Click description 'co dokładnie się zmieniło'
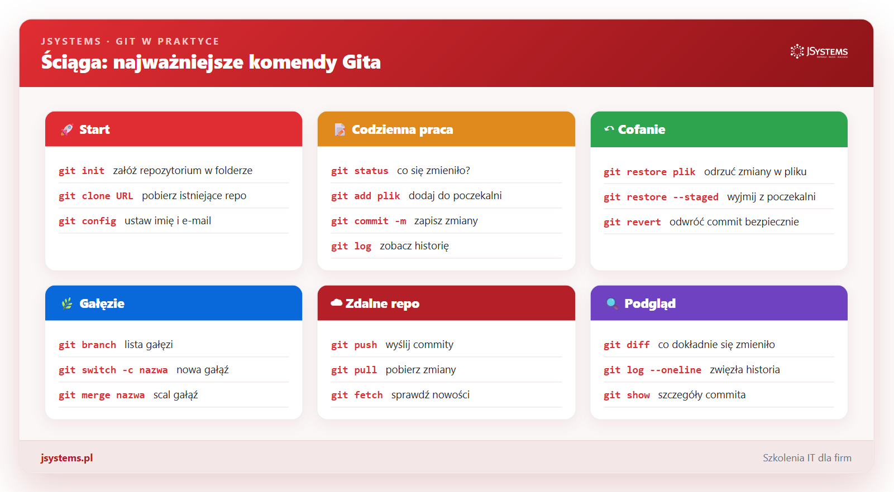This screenshot has width=894, height=492. coord(716,345)
